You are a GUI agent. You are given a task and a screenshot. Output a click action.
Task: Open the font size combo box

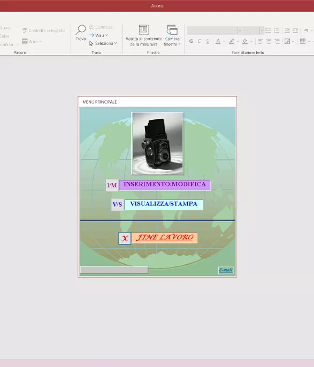[253, 30]
